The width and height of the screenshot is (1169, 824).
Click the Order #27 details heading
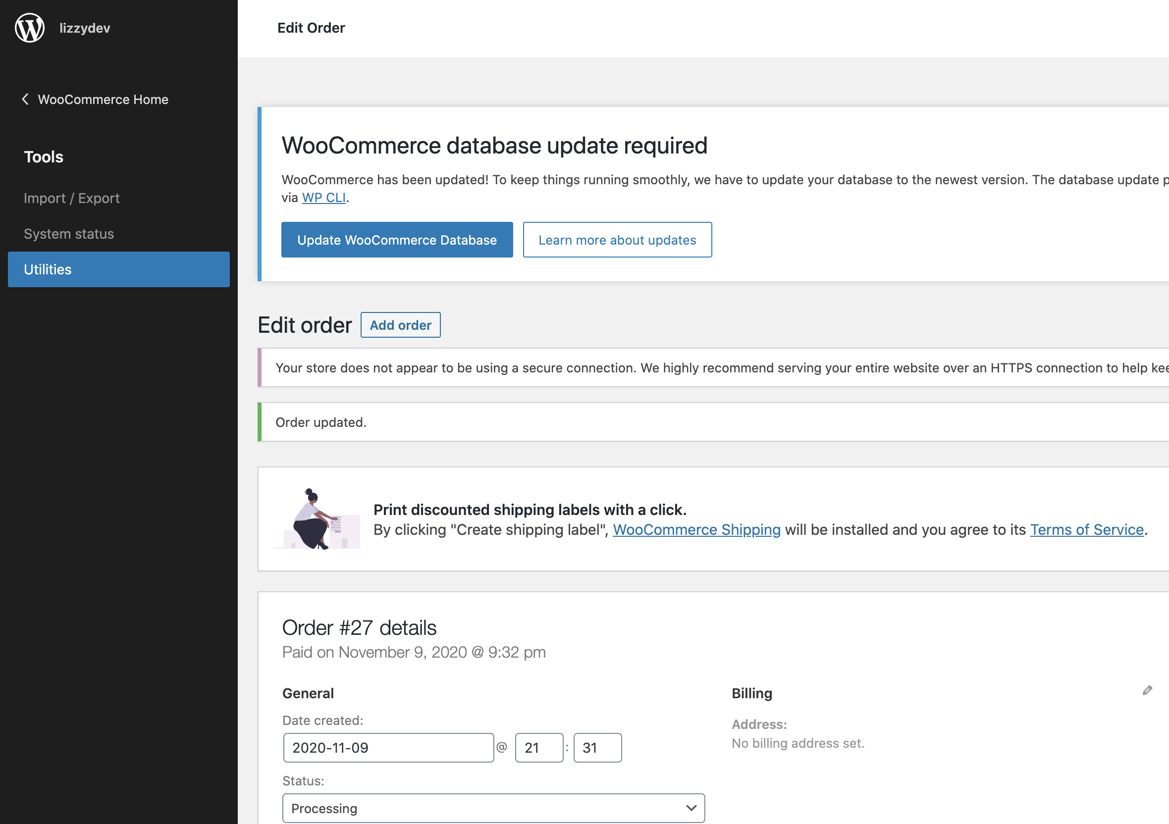pyautogui.click(x=360, y=627)
